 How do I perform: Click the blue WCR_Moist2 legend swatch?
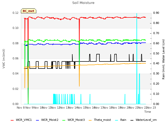pyautogui.click(x=38, y=120)
